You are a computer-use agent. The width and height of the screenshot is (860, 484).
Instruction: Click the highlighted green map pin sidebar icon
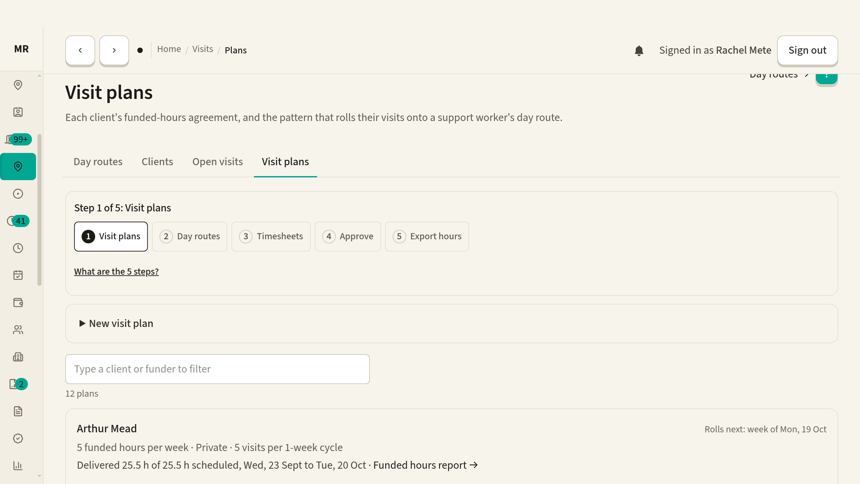(x=18, y=167)
